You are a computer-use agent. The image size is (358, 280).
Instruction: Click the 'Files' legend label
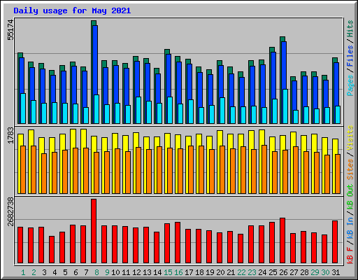tap(350, 56)
